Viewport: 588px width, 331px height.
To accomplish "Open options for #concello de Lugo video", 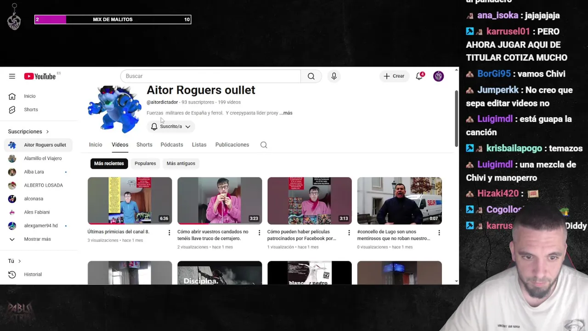I will point(439,233).
